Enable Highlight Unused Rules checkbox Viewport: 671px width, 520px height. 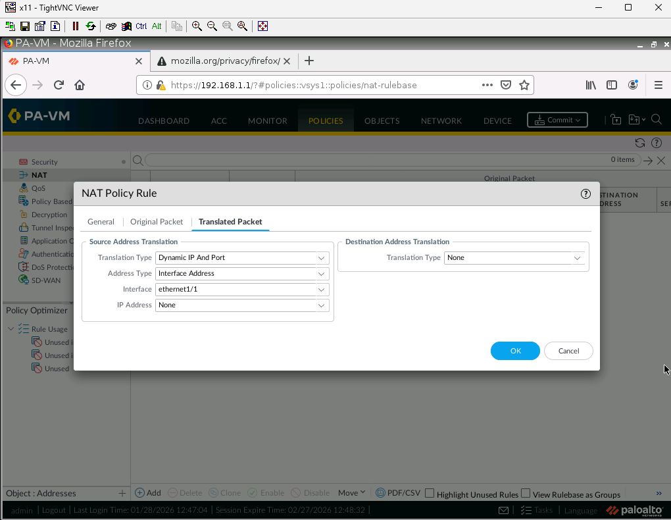430,493
